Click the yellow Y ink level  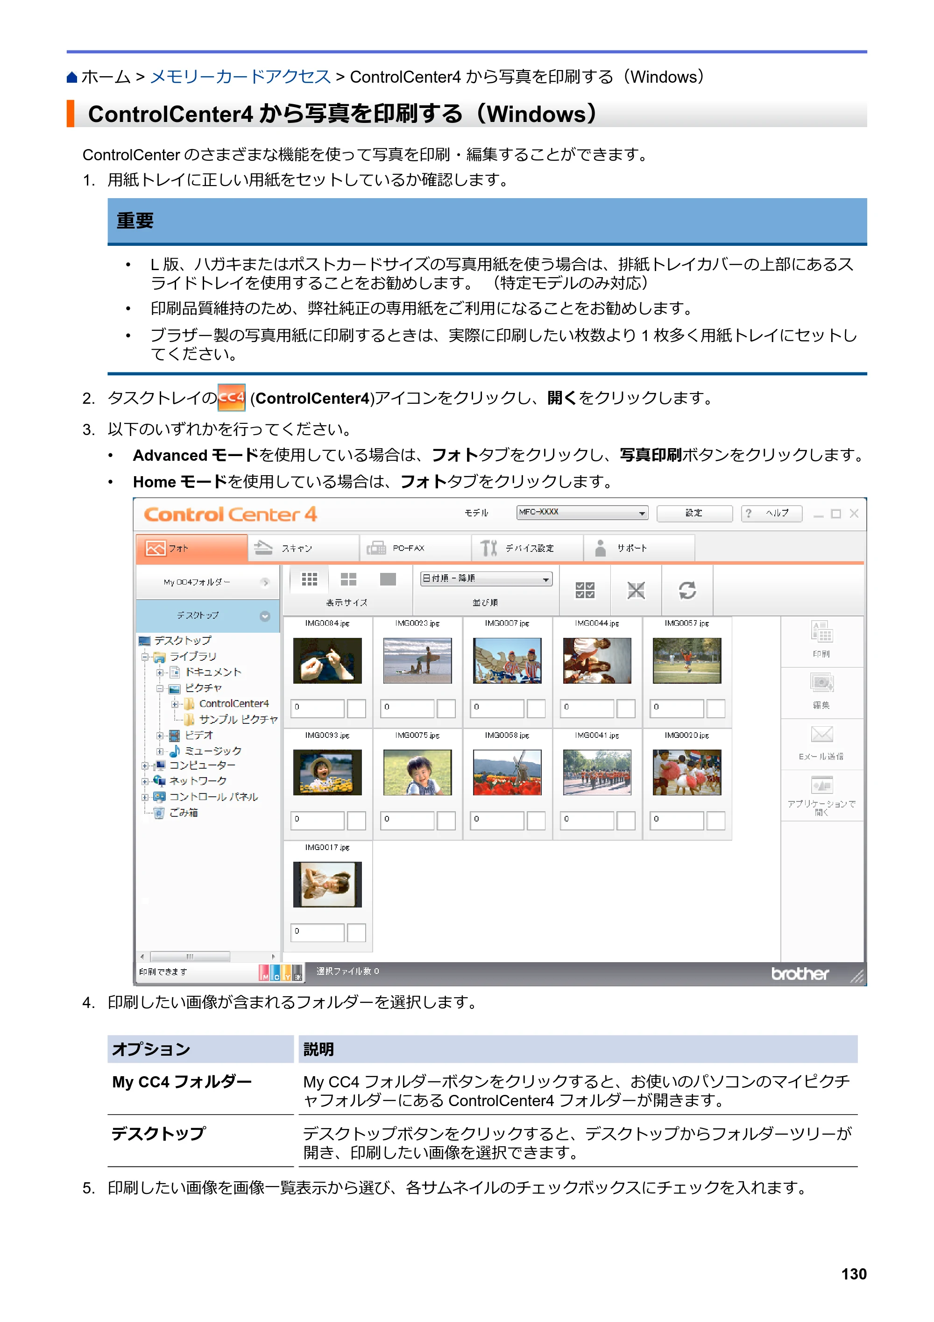click(287, 973)
